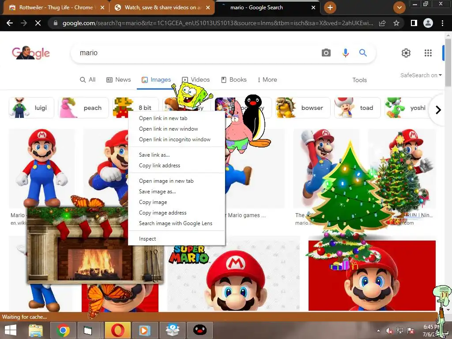Toggle Chrome side panel icon

(414, 23)
